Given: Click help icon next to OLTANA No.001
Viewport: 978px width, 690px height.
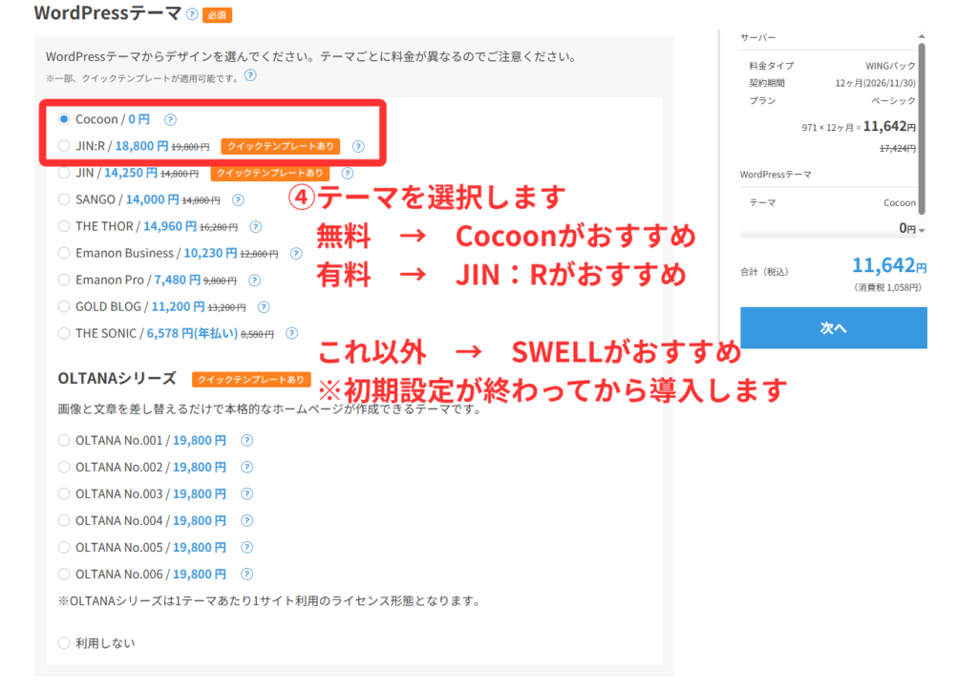Looking at the screenshot, I should [x=246, y=441].
